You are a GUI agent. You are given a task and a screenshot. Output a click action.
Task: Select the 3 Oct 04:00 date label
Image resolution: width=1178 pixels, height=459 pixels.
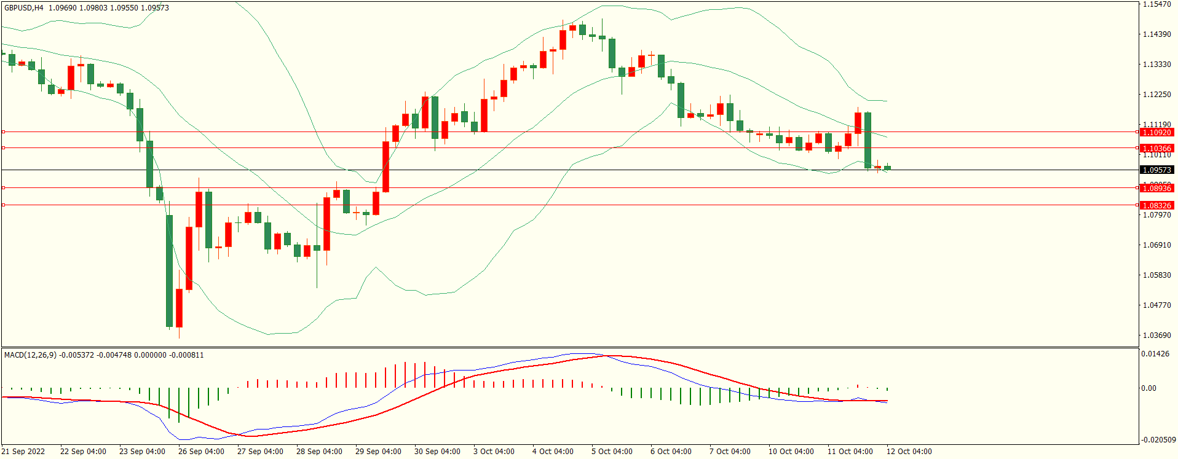point(494,452)
